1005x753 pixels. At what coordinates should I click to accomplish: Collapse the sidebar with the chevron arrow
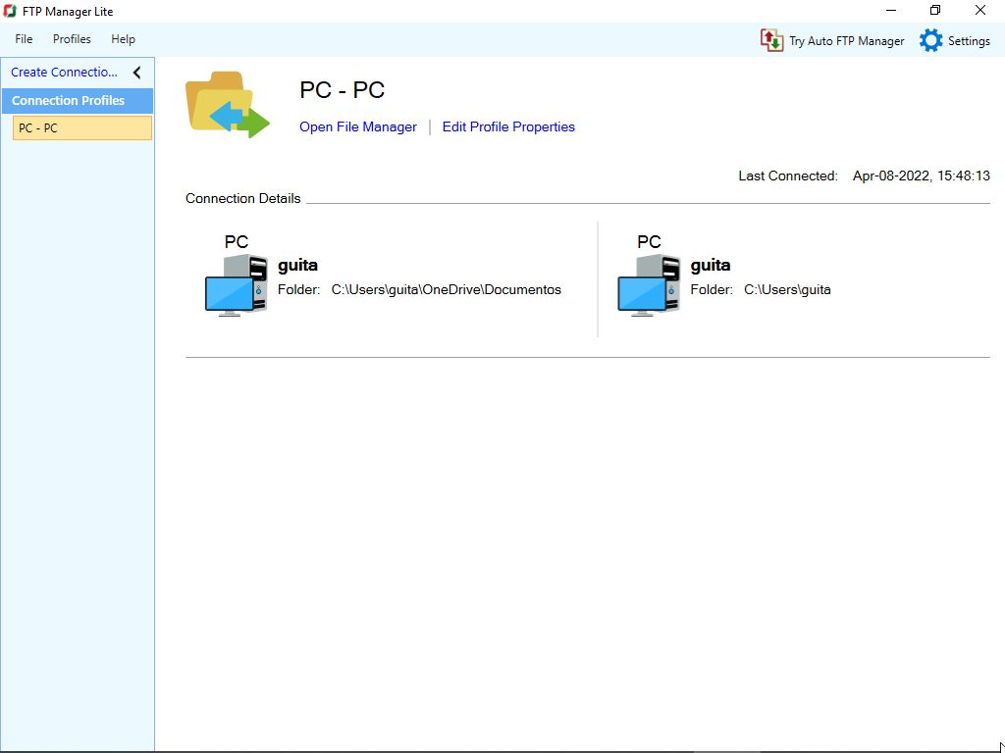click(x=136, y=73)
